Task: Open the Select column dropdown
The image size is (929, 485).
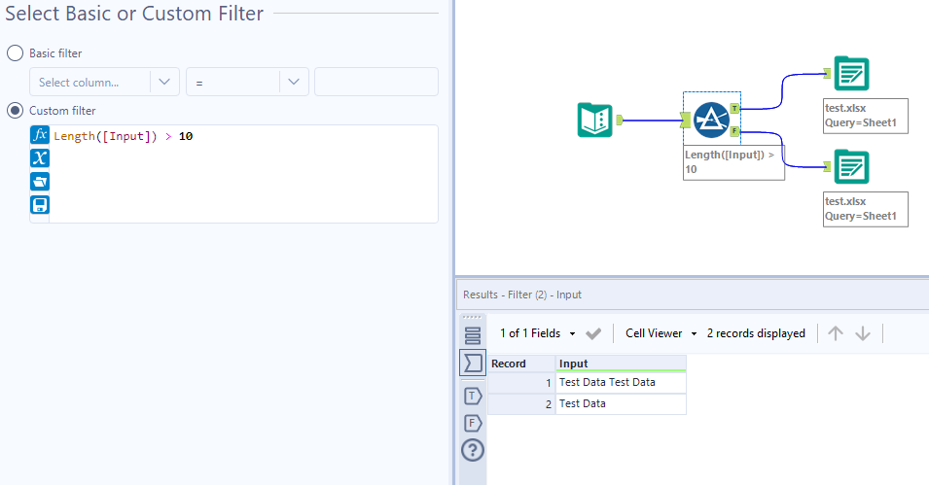Action: click(x=104, y=82)
